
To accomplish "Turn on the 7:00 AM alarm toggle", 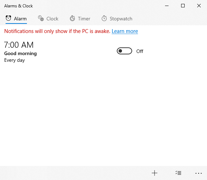I will point(124,51).
